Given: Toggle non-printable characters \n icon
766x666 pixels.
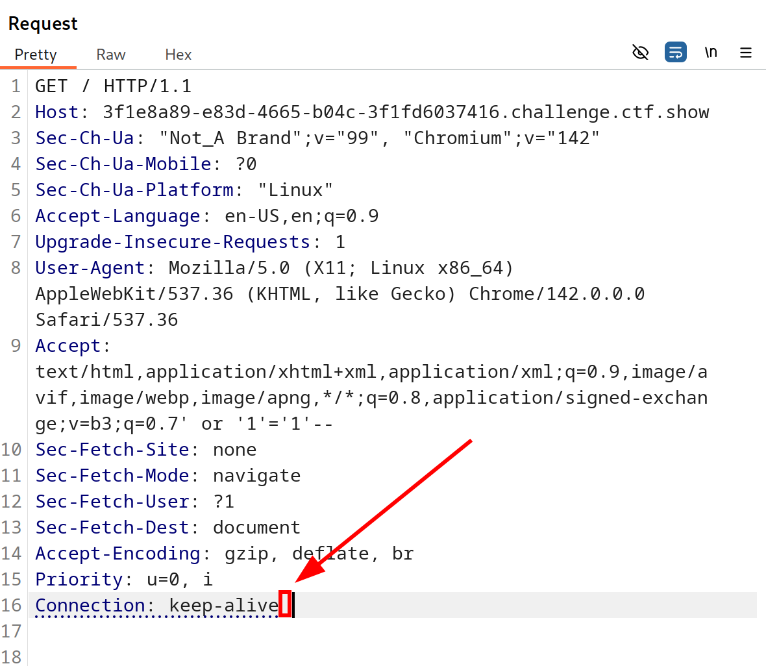Looking at the screenshot, I should coord(711,53).
